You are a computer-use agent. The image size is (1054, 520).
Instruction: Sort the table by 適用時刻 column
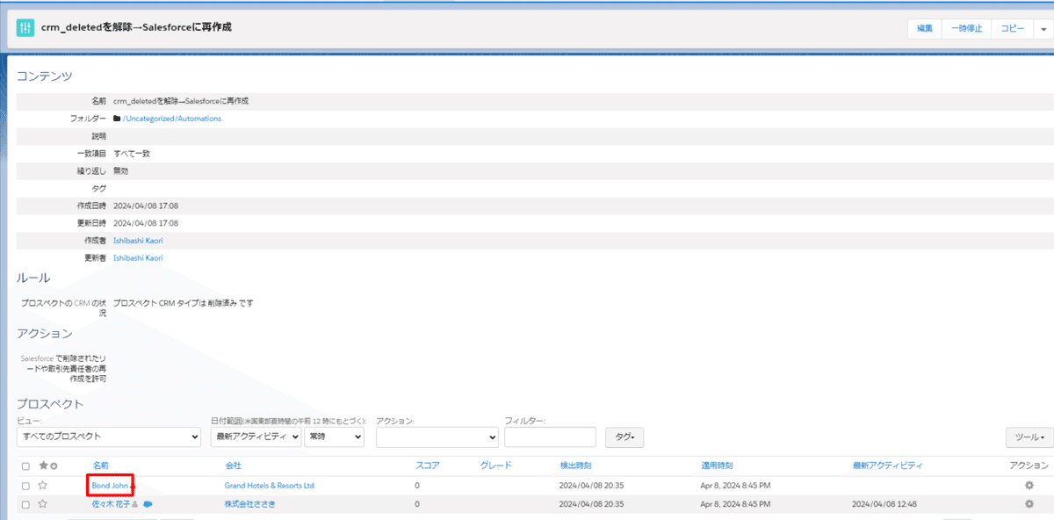coord(717,466)
